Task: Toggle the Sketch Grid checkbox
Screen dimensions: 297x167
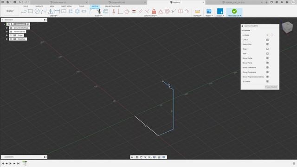Action: 267,44
